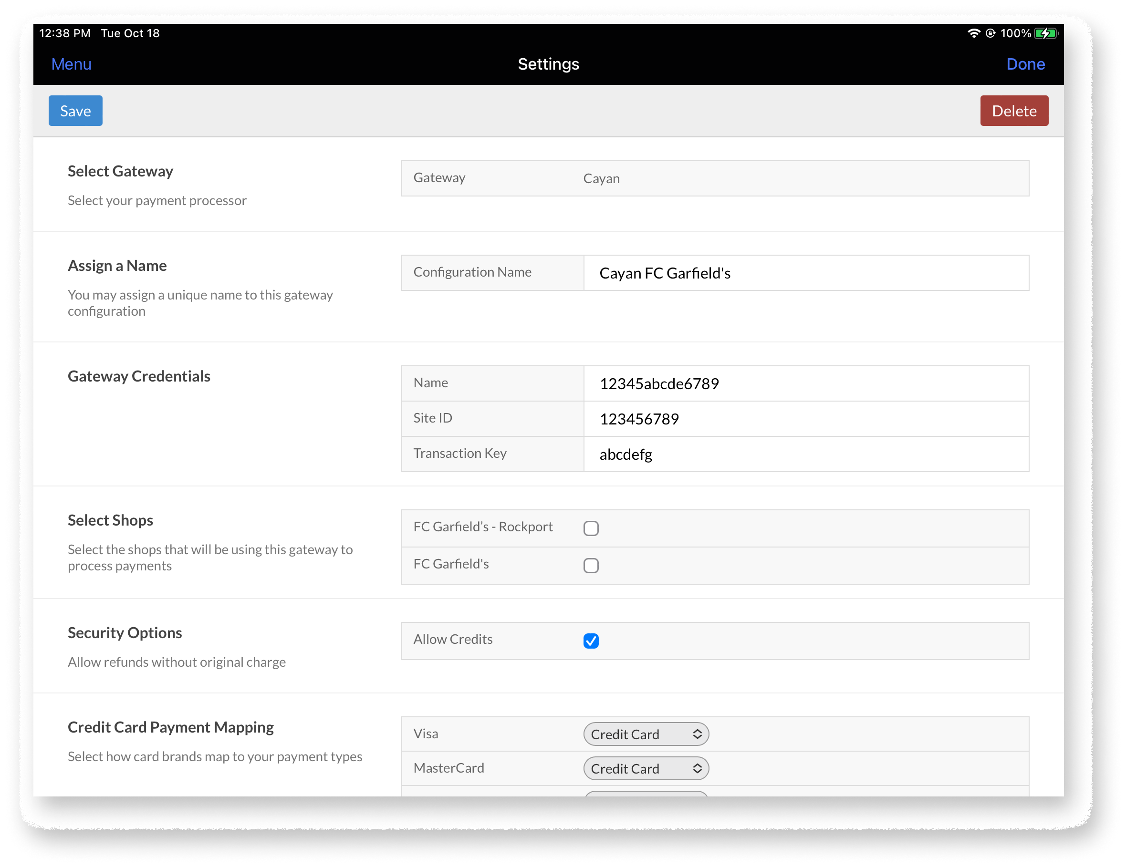The width and height of the screenshot is (1126, 868).
Task: Check the FC Garfield's - Rockport shop
Action: [591, 528]
